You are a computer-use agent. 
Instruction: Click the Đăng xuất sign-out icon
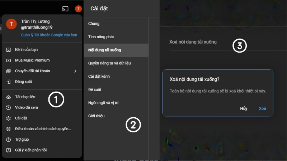click(x=8, y=82)
